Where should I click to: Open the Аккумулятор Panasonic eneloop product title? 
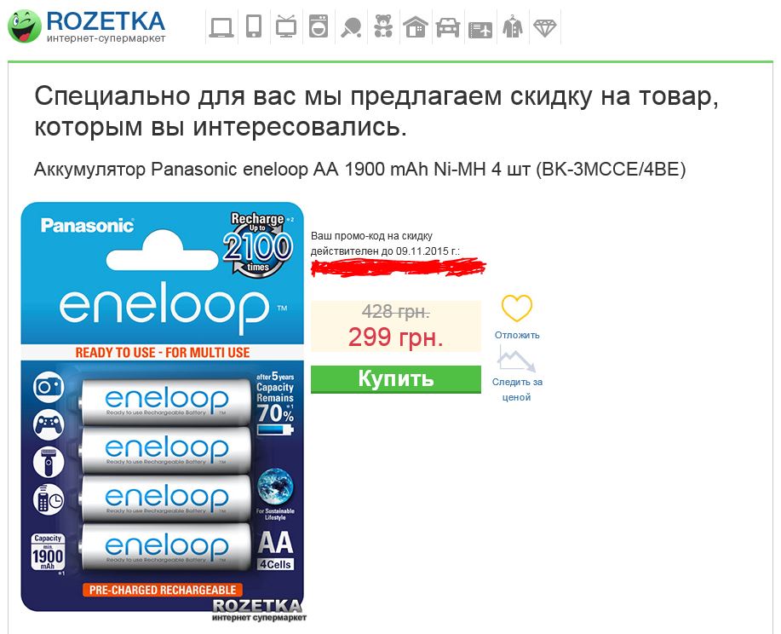click(x=359, y=170)
